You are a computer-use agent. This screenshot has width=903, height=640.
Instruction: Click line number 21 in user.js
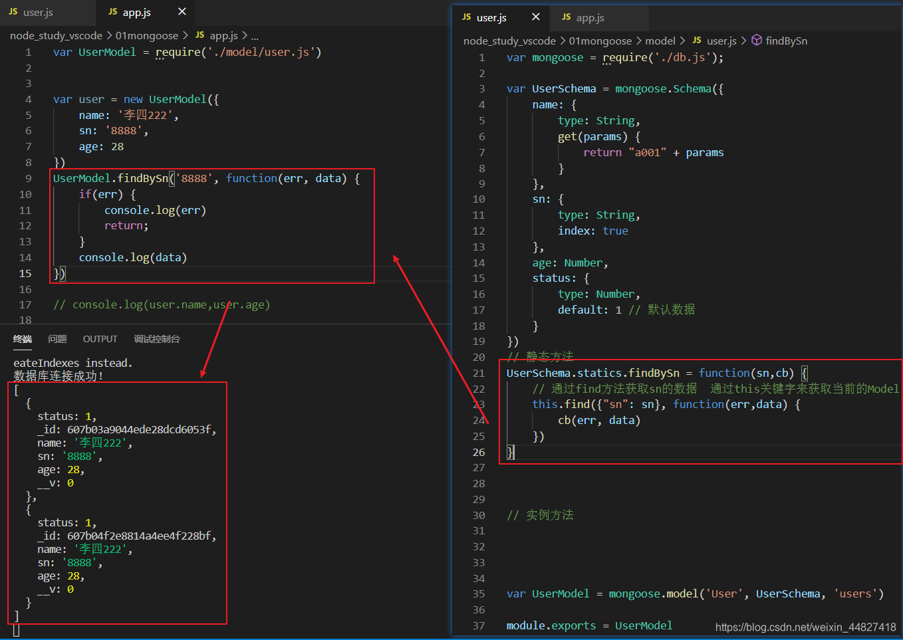pyautogui.click(x=479, y=373)
